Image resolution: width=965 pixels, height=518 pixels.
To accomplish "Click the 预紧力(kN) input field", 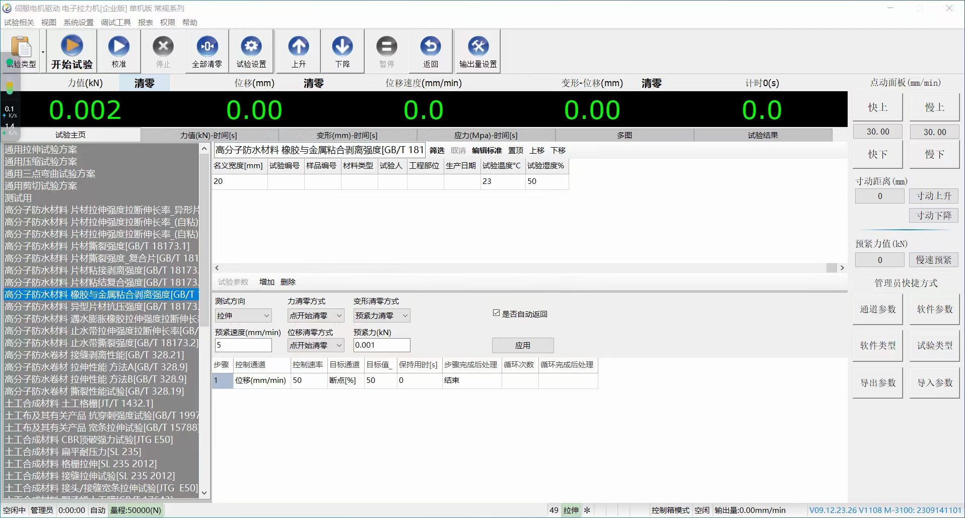I will (x=382, y=345).
